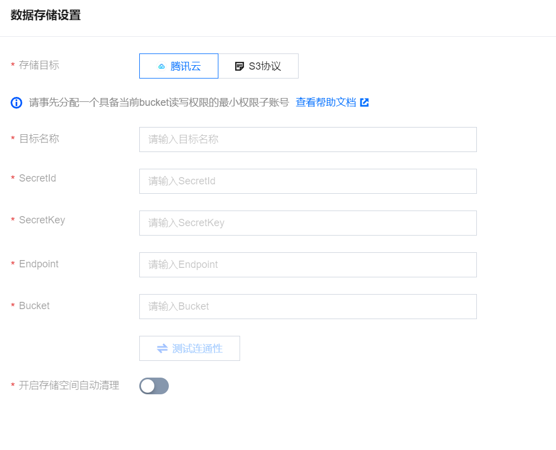This screenshot has height=450, width=556.
Task: Click the SecretId field label
Action: (x=37, y=178)
